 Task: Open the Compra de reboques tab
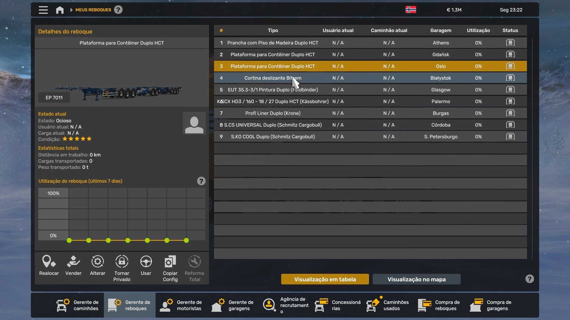click(439, 305)
